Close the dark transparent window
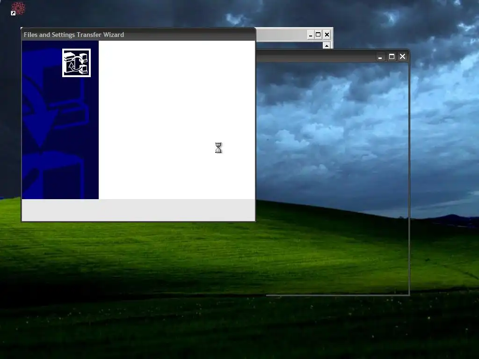 click(403, 57)
